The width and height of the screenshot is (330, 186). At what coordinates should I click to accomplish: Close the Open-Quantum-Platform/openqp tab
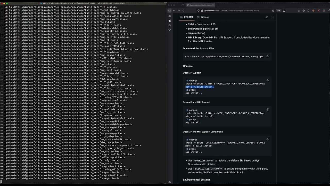point(213,5)
